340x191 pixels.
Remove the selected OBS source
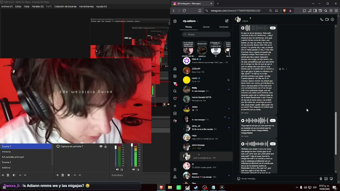[63, 175]
